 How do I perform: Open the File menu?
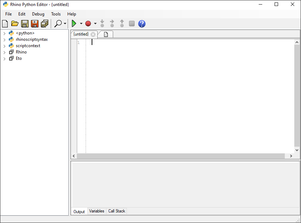click(8, 14)
